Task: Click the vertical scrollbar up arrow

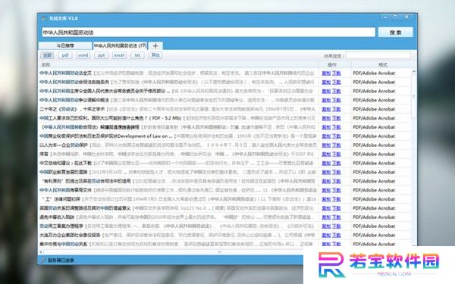Action: pyautogui.click(x=414, y=72)
